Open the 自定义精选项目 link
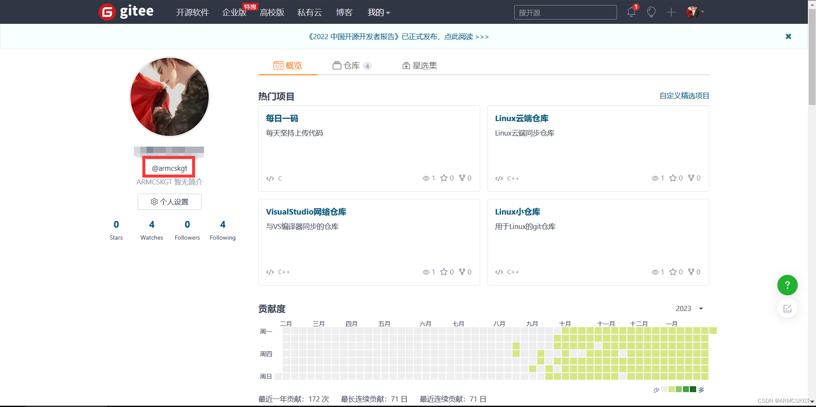Viewport: 816px width, 407px height. pos(683,96)
